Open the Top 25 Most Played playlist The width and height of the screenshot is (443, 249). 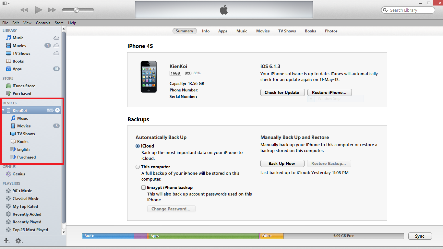pyautogui.click(x=30, y=230)
